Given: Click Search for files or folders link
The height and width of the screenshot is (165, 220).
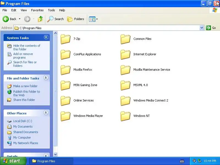Looking at the screenshot, I should [25, 64].
